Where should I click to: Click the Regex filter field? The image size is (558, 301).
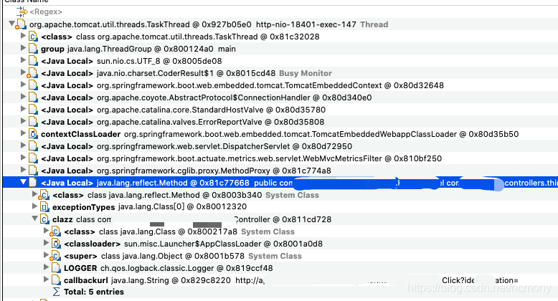pos(281,11)
